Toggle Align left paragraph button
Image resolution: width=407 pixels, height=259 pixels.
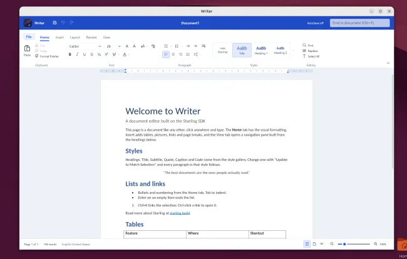pos(166,54)
